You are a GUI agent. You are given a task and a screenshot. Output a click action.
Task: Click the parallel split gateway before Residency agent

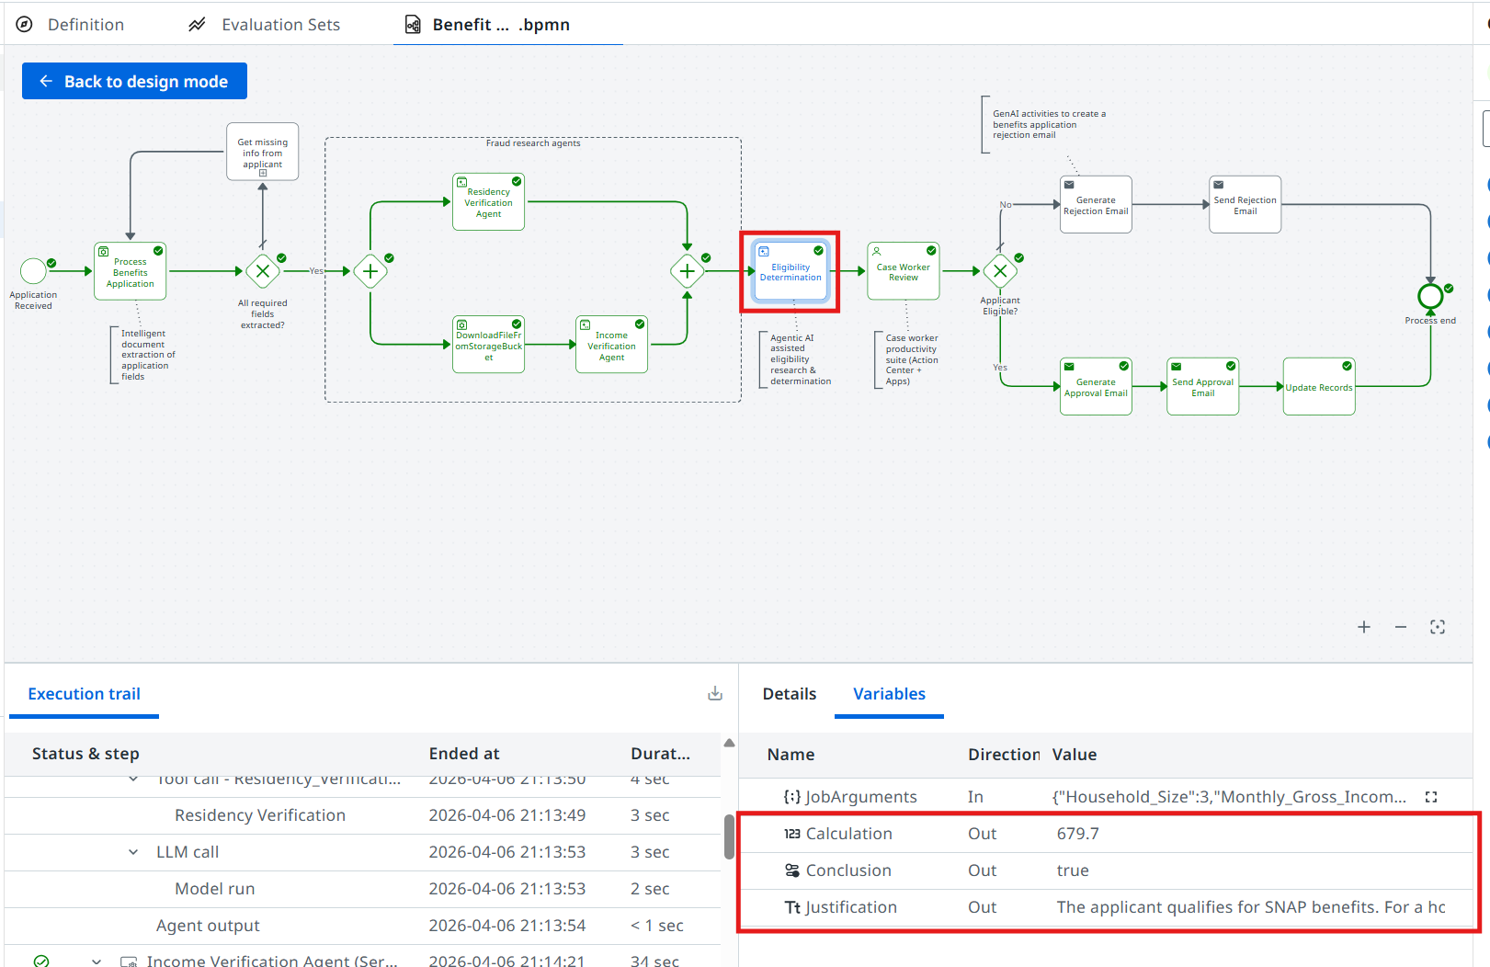click(370, 271)
